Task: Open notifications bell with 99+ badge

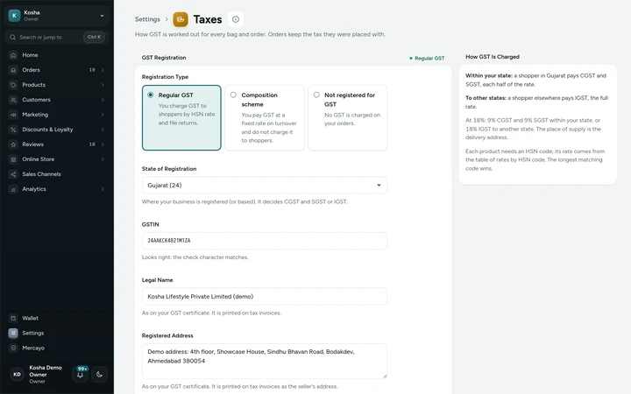Action: point(80,375)
